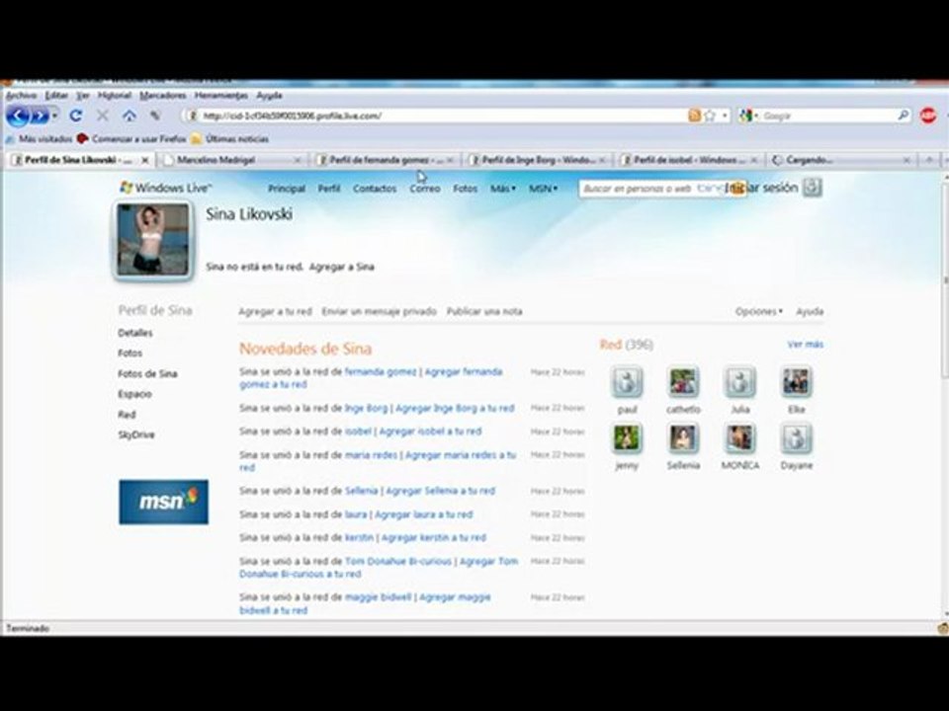Close the Marcelino Madrigal tab
Viewport: 949px width, 711px height.
point(298,160)
